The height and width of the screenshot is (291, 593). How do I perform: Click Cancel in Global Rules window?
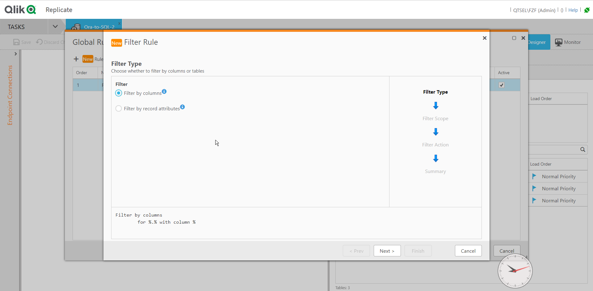click(x=507, y=251)
